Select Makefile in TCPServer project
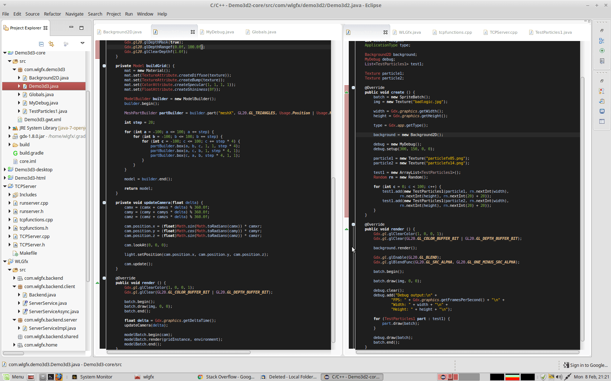This screenshot has height=381, width=611. click(28, 253)
